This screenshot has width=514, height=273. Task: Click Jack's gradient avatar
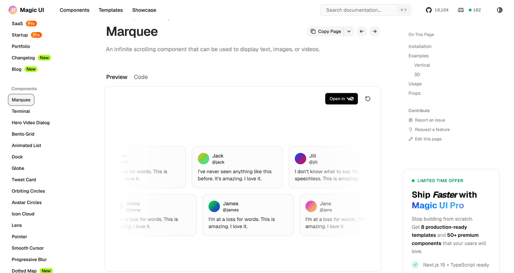[x=204, y=159]
